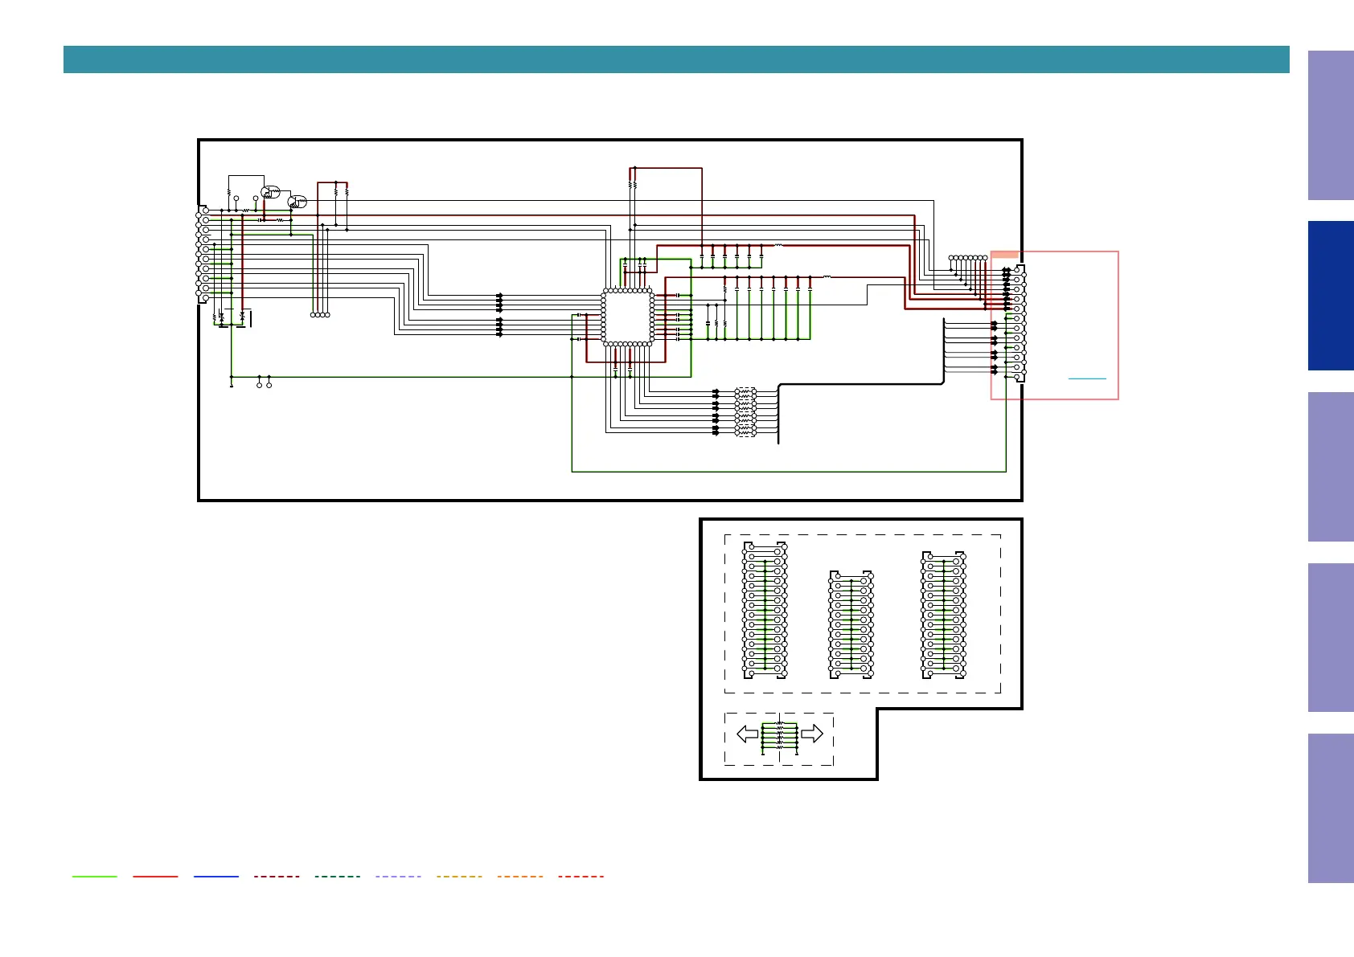
Task: Pick the lavender dashed legend line
Action: point(398,876)
